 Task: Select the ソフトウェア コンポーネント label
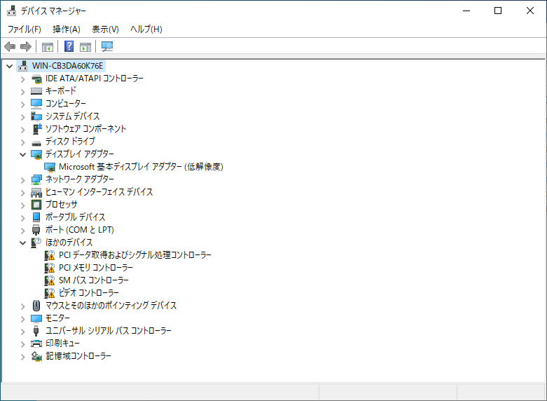(86, 129)
